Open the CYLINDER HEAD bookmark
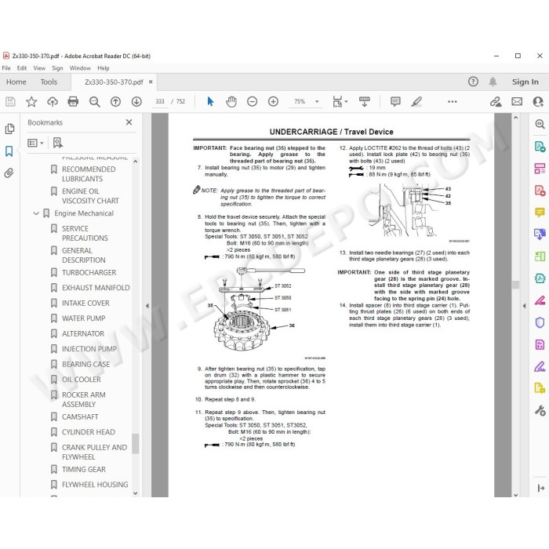Viewport: 549px width, 549px height. pyautogui.click(x=88, y=432)
